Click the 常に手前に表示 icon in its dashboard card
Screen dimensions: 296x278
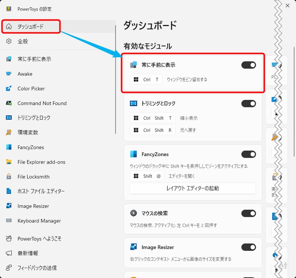click(x=134, y=65)
